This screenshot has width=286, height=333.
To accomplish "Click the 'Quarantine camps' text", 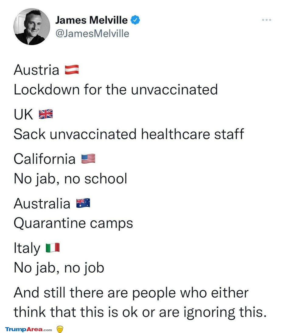I will [73, 223].
